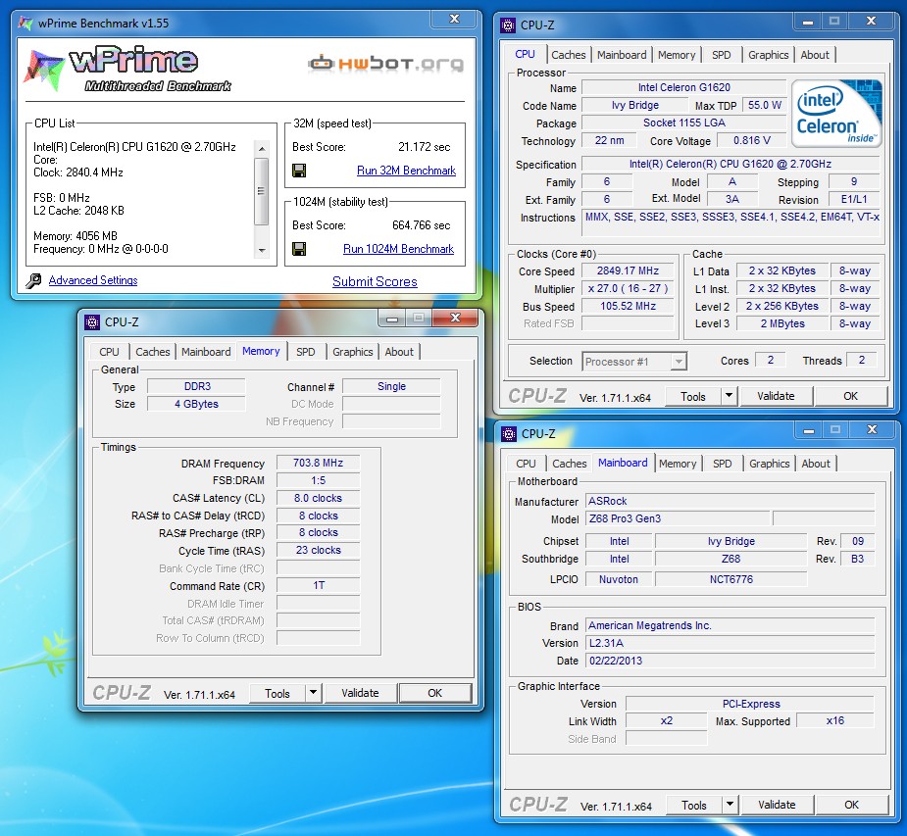Screen dimensions: 907x836
Task: Minimize the CPU-Z Memory window
Action: click(393, 318)
